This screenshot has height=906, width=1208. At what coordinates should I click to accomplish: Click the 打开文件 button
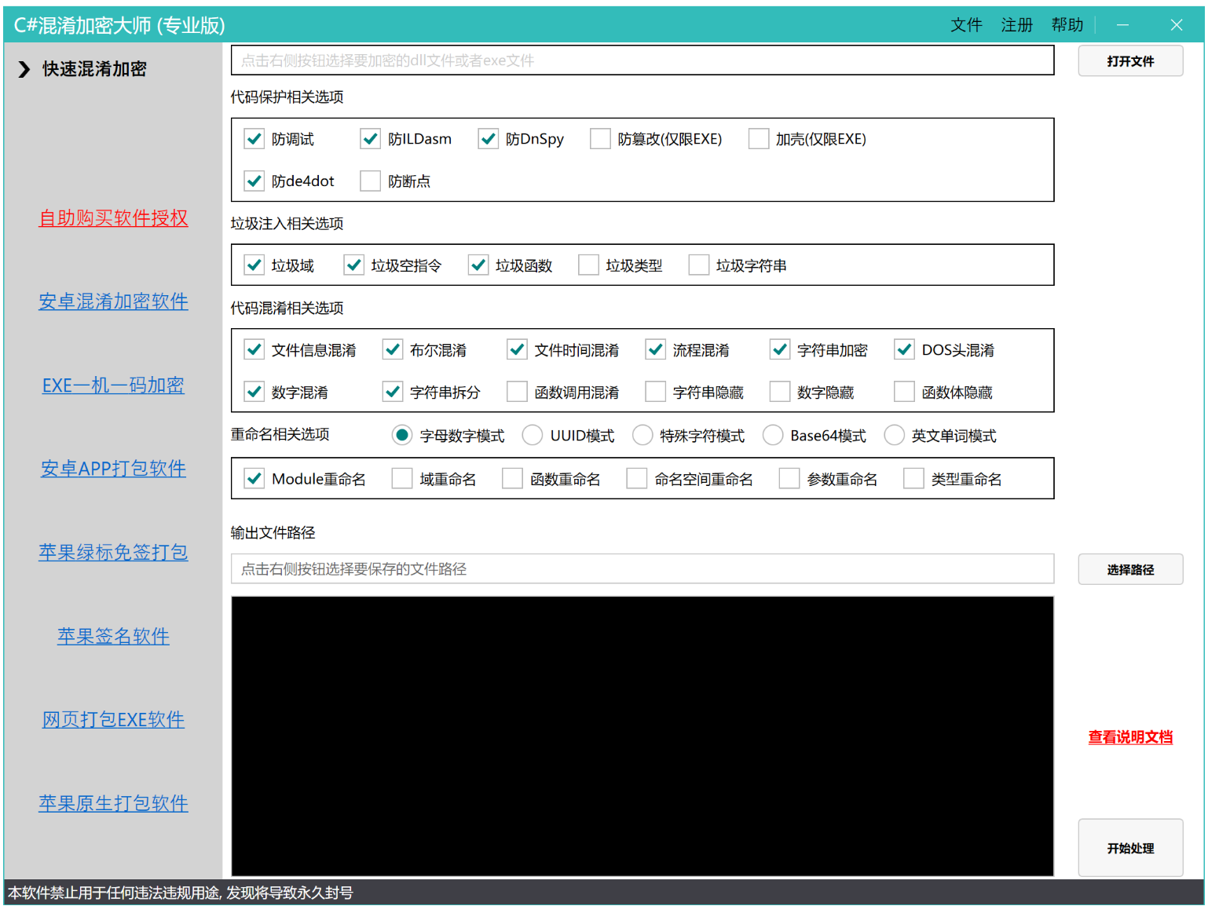click(x=1129, y=60)
